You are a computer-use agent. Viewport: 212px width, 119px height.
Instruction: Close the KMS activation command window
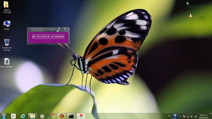(65, 29)
